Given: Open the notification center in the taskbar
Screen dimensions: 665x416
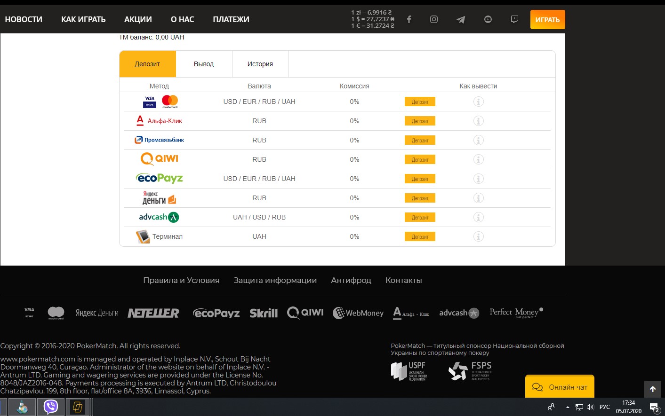Looking at the screenshot, I should [654, 407].
